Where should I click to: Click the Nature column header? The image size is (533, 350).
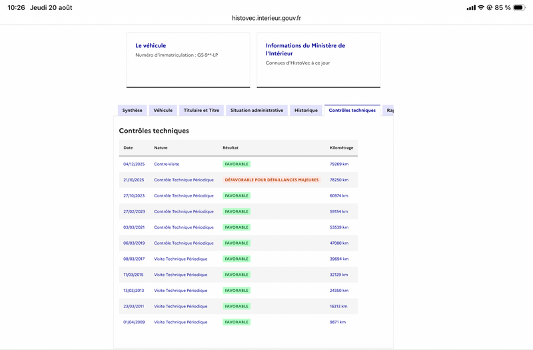(x=161, y=147)
